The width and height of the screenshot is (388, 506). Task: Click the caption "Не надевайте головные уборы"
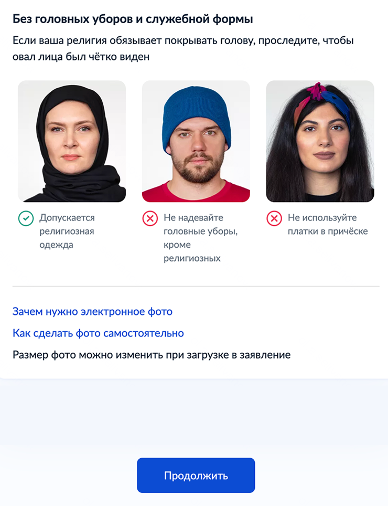pos(201,238)
